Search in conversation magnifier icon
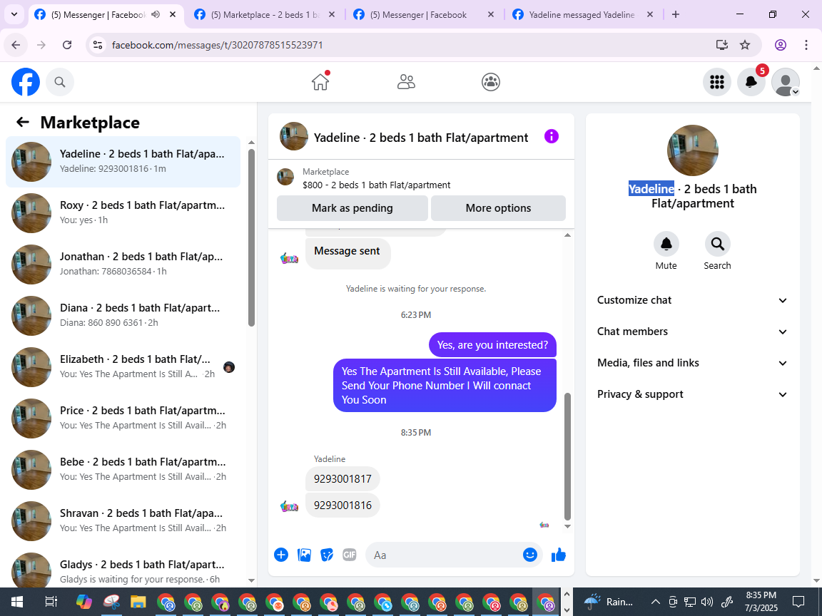The width and height of the screenshot is (822, 616). (x=717, y=244)
